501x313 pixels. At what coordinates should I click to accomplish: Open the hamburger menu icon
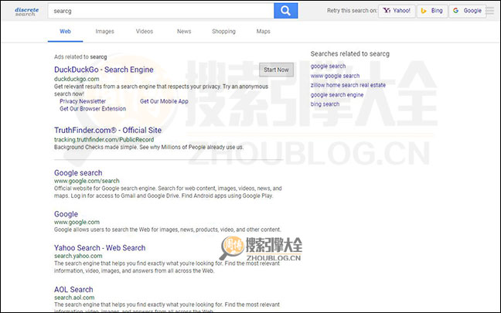(489, 11)
